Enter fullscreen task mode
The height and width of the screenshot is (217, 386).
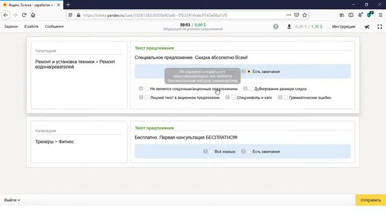click(379, 27)
